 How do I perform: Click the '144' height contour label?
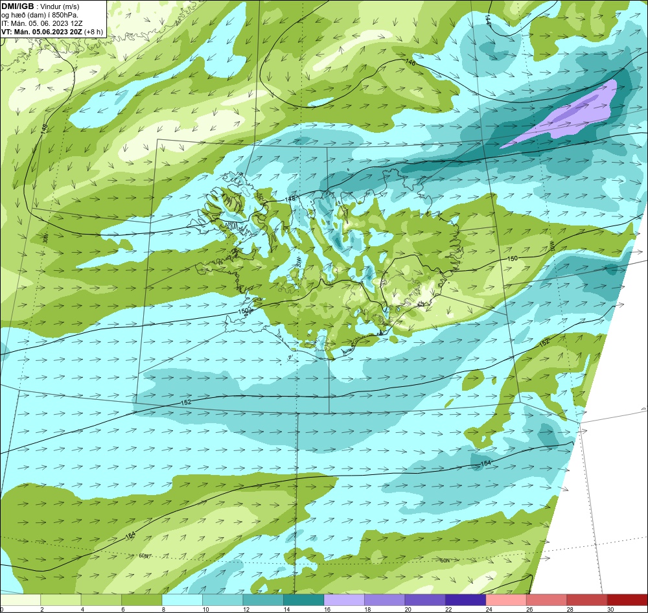coord(488,19)
